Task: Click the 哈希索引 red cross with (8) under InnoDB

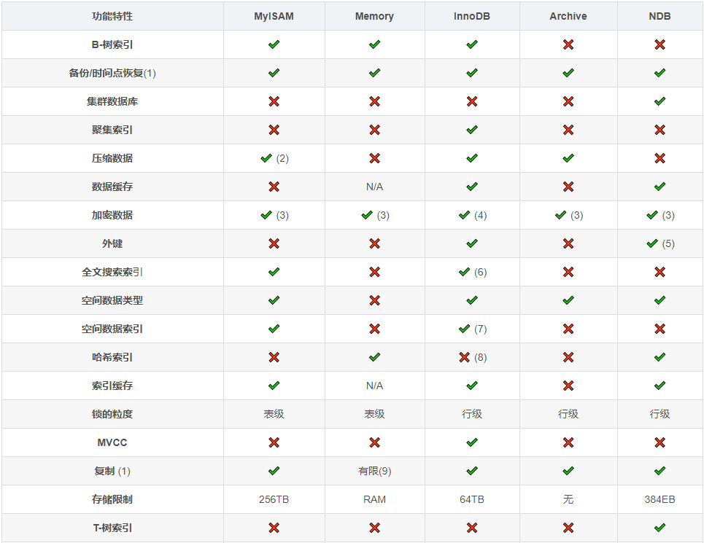Action: [x=464, y=357]
